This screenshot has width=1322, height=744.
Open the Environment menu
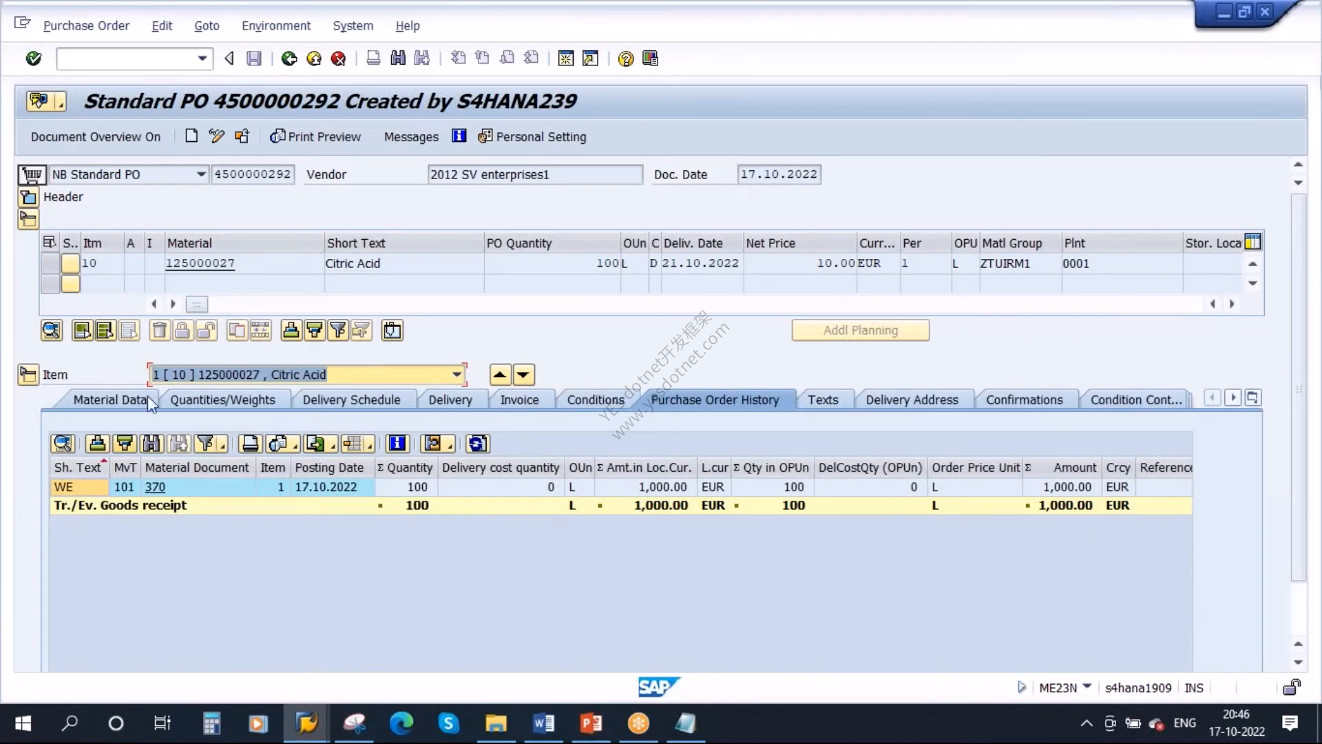tap(276, 25)
